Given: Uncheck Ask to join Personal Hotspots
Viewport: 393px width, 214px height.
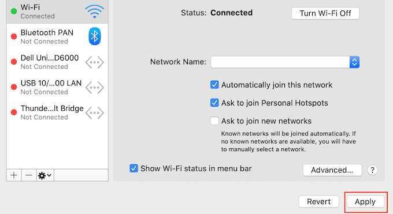Looking at the screenshot, I should coord(214,103).
